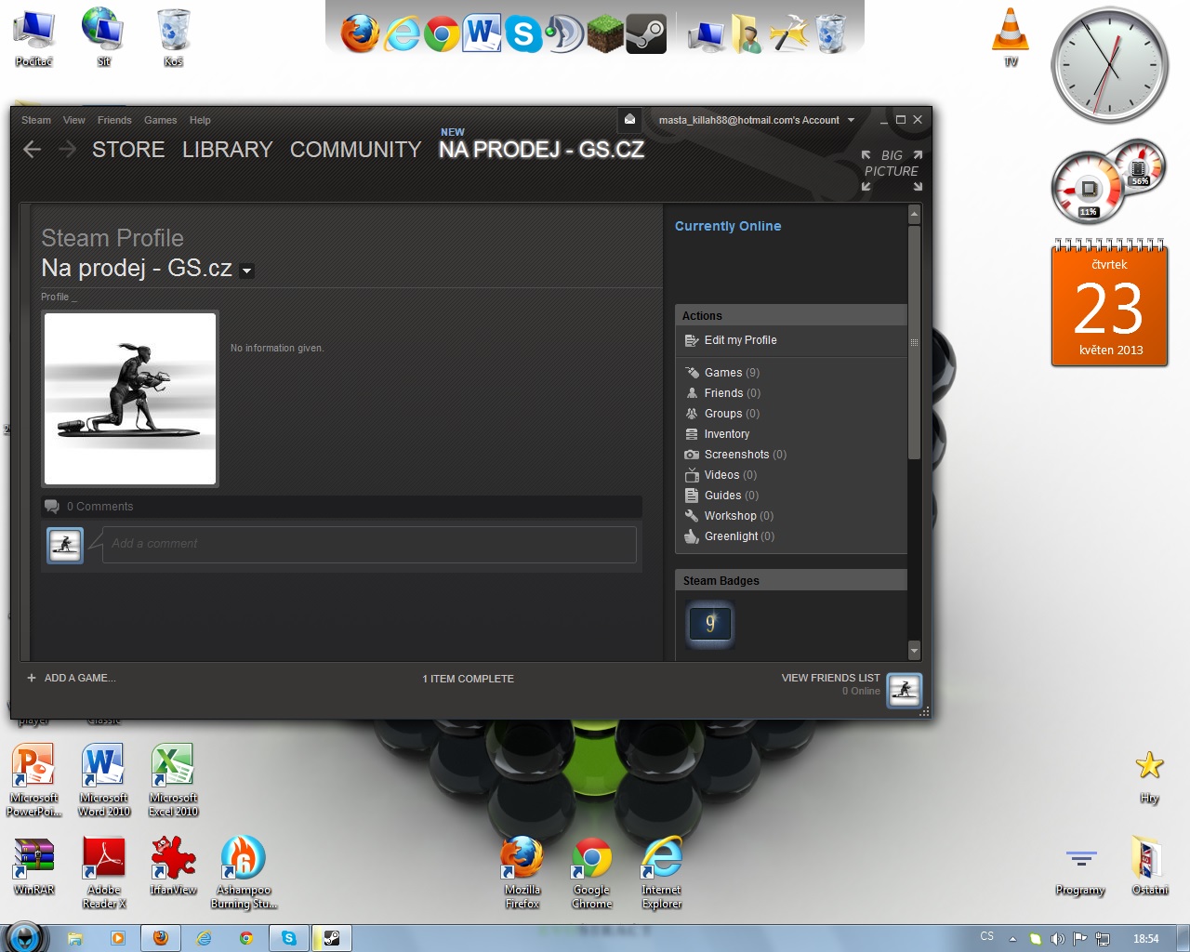Show hidden system tray icons
Viewport: 1190px width, 952px height.
(x=1012, y=939)
